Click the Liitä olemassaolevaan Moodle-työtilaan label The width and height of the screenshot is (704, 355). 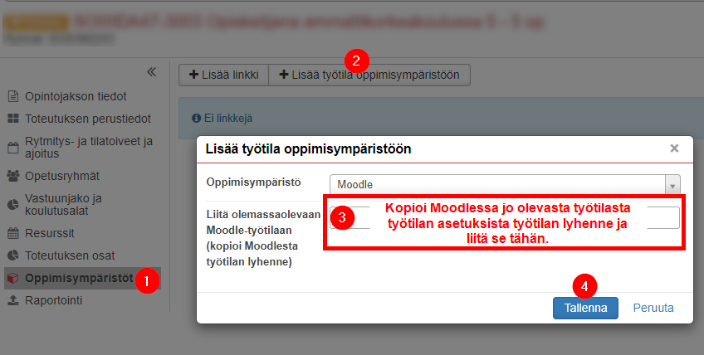tap(263, 238)
